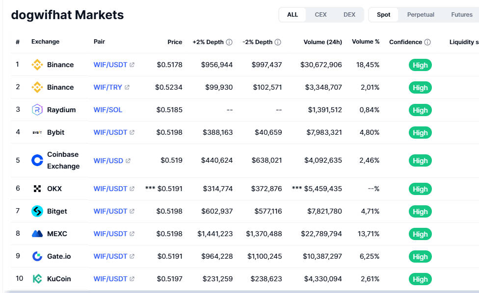Click the Binance logo in row 1
The image size is (479, 293).
[x=37, y=65]
